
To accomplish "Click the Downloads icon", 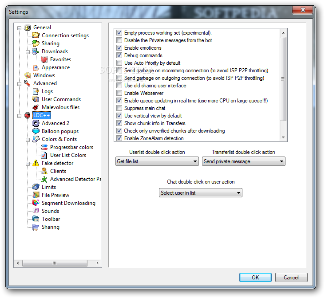I will pos(36,51).
